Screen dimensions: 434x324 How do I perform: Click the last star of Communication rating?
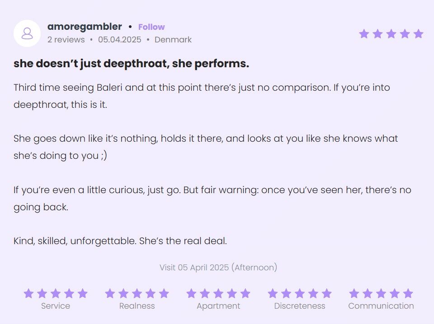[x=408, y=294]
